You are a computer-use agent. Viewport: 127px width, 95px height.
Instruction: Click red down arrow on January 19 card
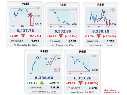tap(23, 36)
